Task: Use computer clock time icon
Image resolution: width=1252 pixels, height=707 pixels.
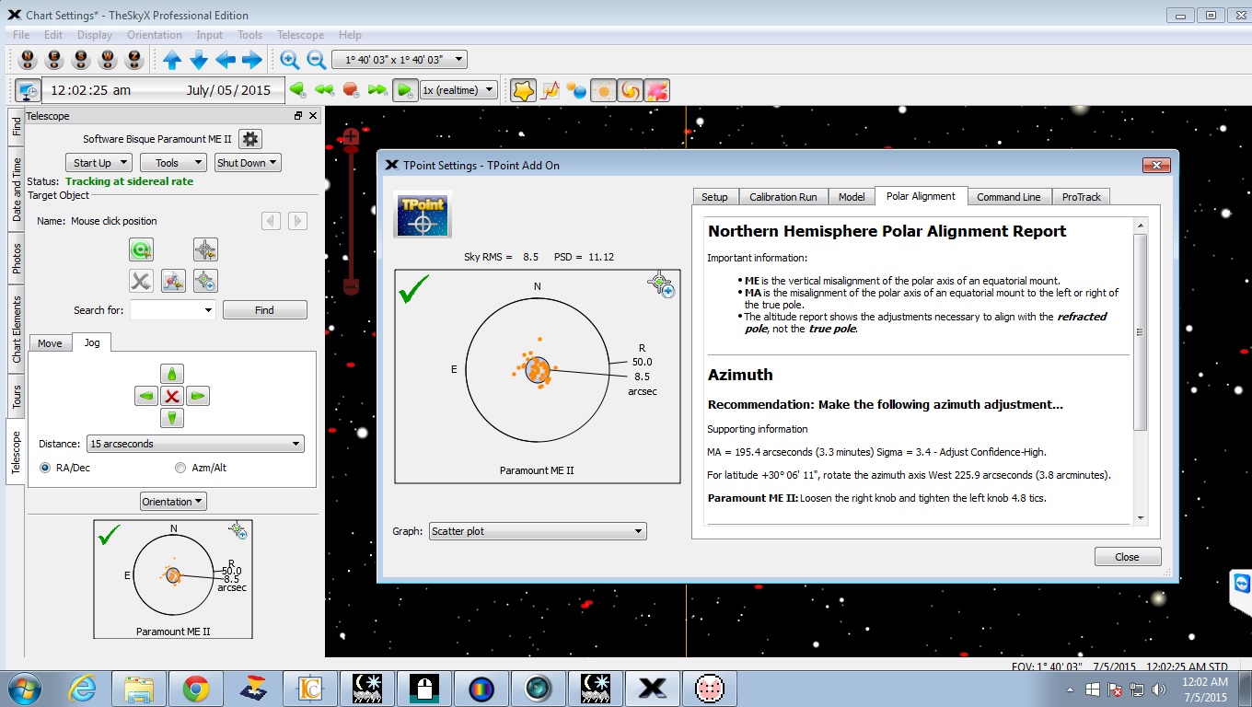Action: coord(28,90)
